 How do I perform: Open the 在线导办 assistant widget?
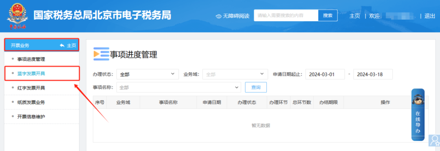coord(418,115)
